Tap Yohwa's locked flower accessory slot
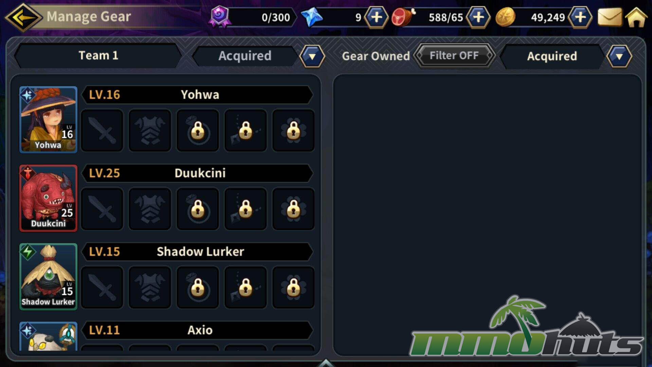Image resolution: width=652 pixels, height=367 pixels. (x=293, y=130)
